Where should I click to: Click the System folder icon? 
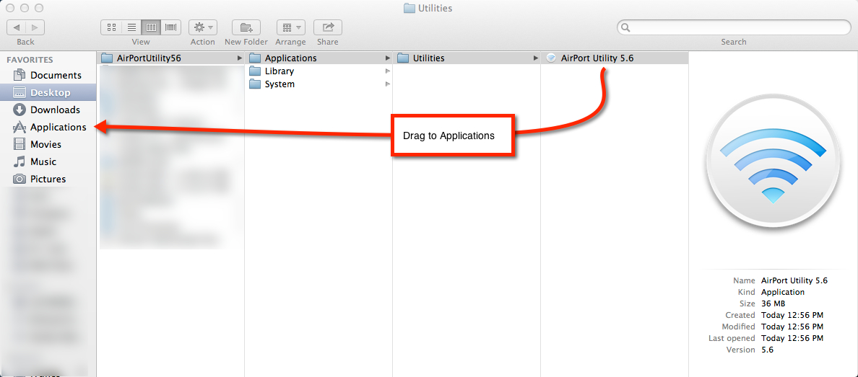tap(254, 84)
